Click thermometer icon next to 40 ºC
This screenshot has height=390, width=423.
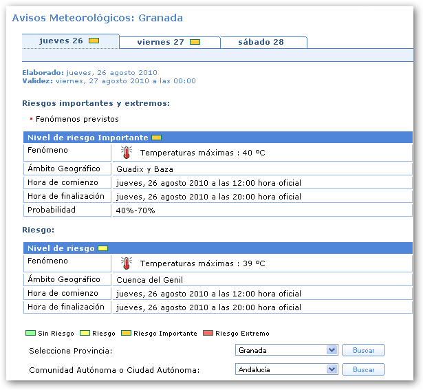tap(126, 153)
